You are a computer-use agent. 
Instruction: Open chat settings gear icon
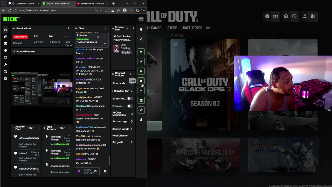click(105, 171)
